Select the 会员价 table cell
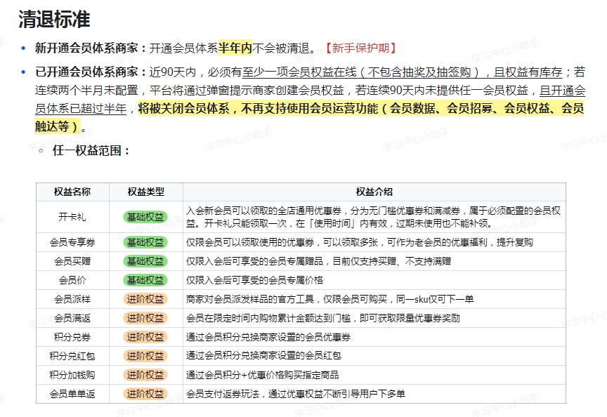This screenshot has width=607, height=417. [x=72, y=280]
